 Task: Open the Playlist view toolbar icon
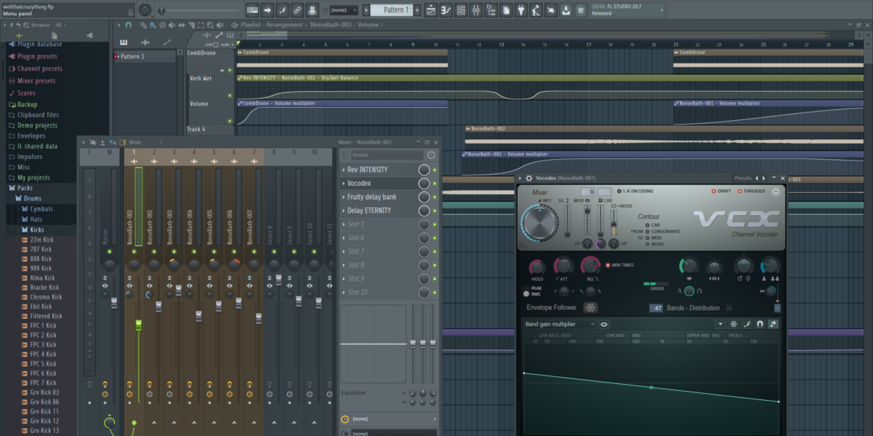click(430, 10)
